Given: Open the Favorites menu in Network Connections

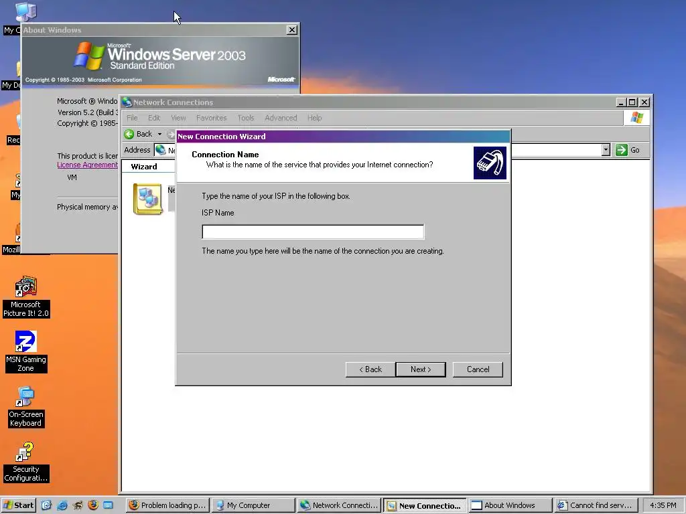Looking at the screenshot, I should 211,118.
